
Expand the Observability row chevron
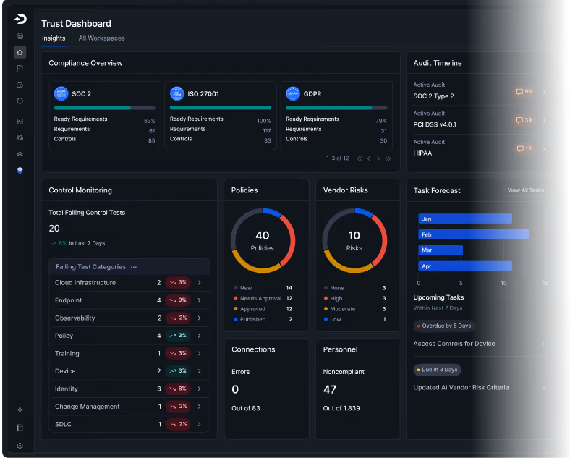point(199,318)
